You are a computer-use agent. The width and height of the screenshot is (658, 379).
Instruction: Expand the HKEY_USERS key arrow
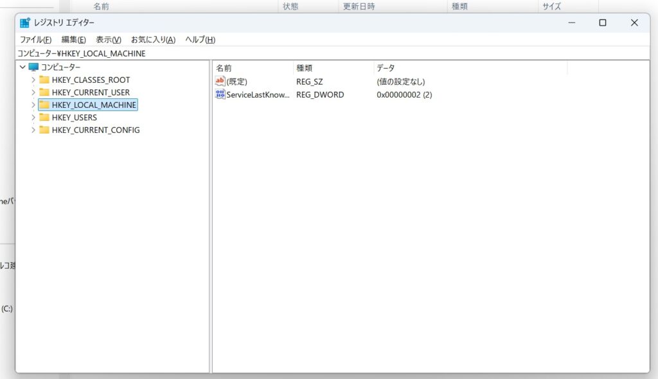click(33, 117)
